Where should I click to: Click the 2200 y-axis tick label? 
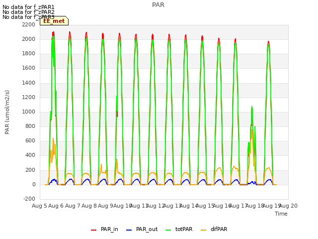(x=29, y=24)
